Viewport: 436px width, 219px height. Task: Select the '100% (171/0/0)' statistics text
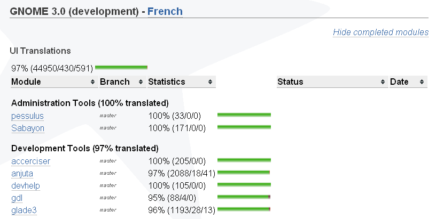(177, 128)
